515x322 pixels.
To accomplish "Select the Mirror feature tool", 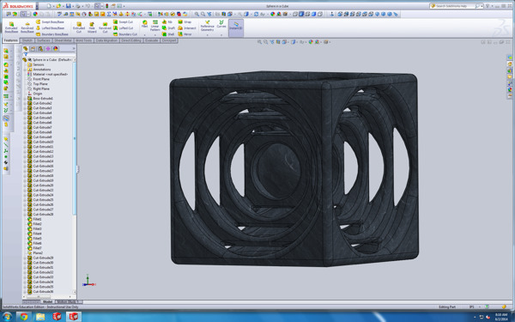I will [x=185, y=34].
